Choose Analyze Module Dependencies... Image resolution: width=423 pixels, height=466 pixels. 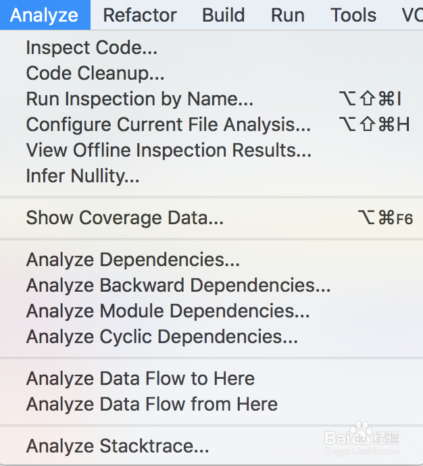[168, 311]
